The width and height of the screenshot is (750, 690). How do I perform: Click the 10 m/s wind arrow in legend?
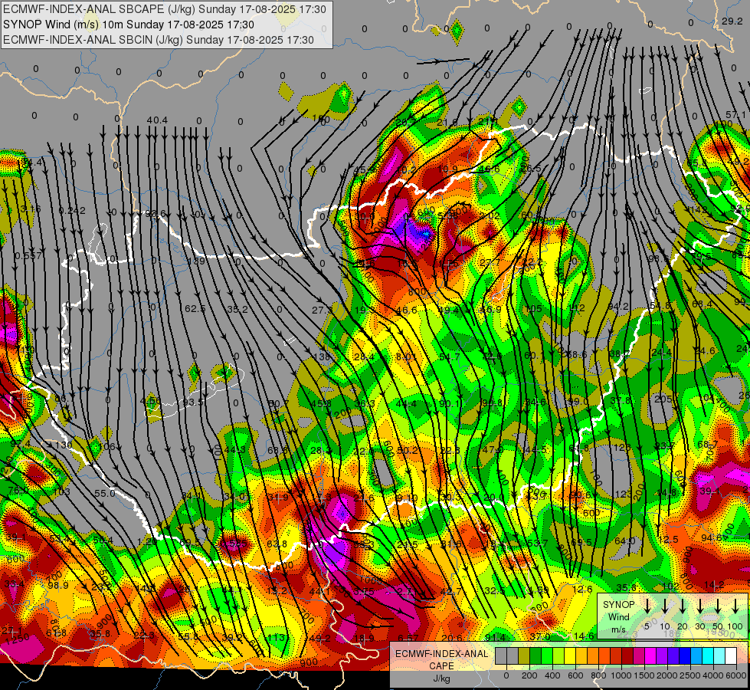pyautogui.click(x=664, y=606)
